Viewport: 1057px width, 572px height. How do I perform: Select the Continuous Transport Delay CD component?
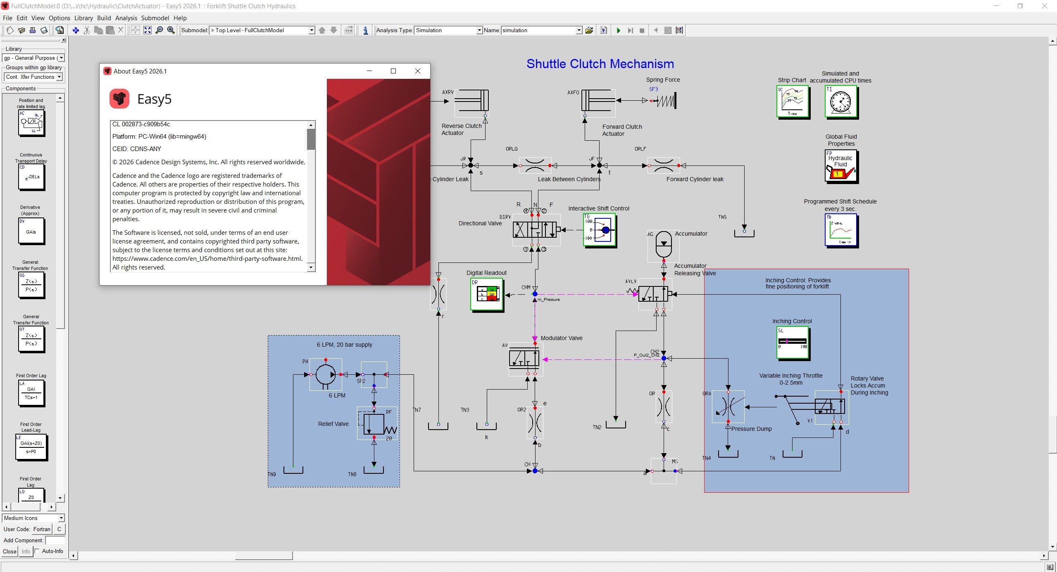click(31, 177)
